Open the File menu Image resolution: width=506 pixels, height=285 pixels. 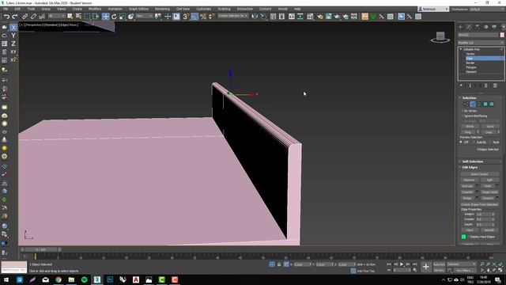point(6,9)
